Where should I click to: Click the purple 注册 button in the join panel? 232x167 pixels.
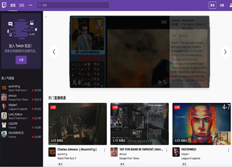click(x=21, y=60)
